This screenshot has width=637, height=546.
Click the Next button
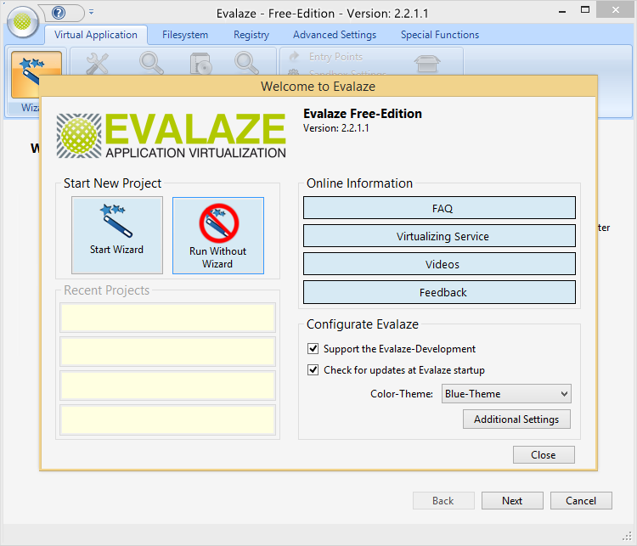[512, 500]
